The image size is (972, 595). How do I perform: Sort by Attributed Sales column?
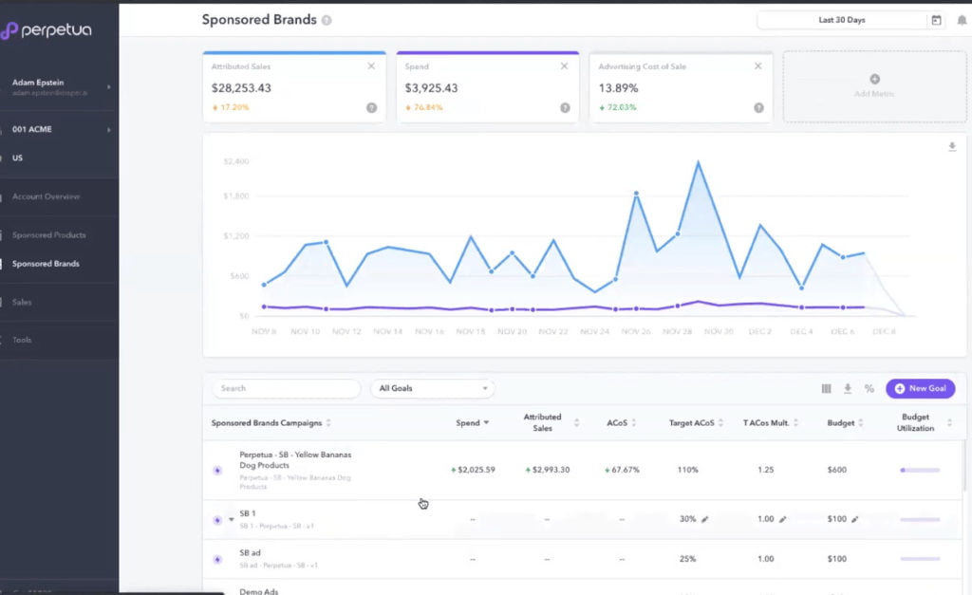[x=551, y=422]
